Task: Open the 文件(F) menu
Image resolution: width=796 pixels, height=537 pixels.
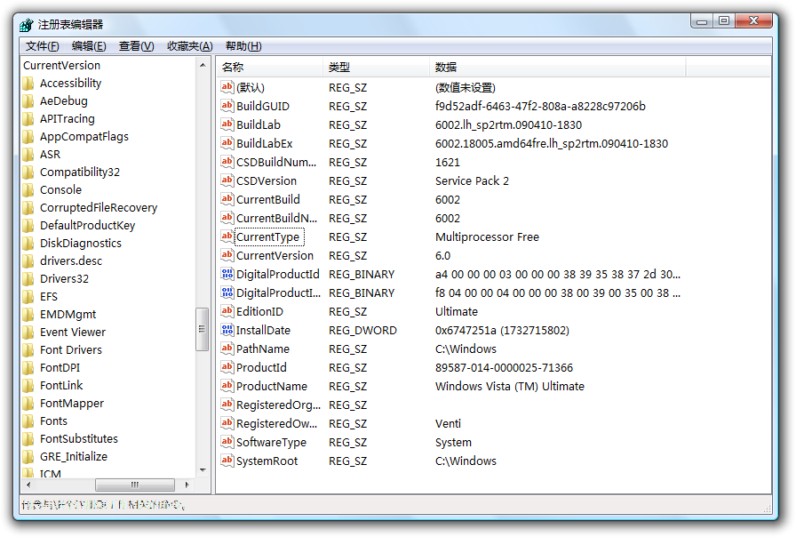Action: tap(42, 46)
